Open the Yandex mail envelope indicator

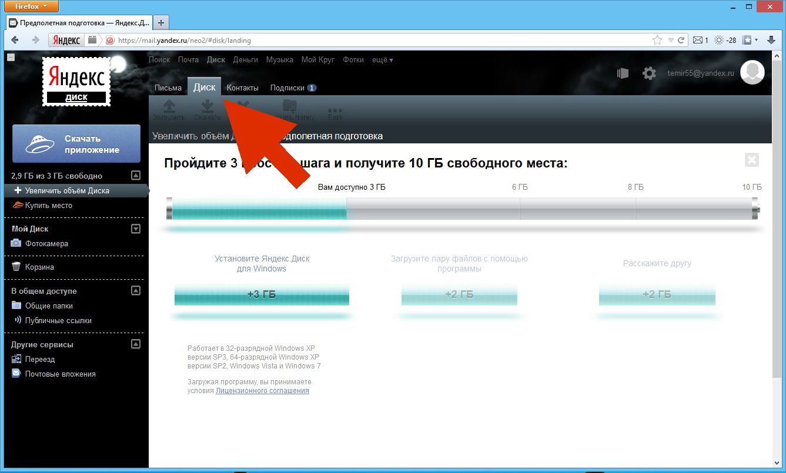(x=701, y=41)
